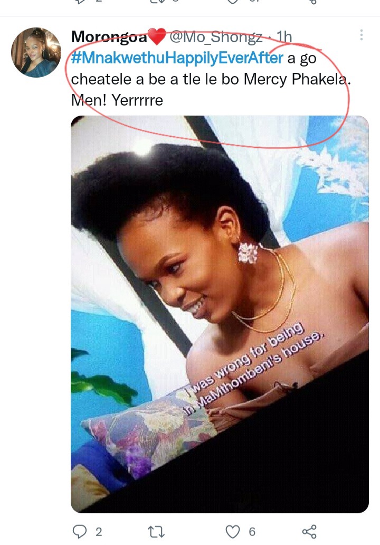Share Morongoa's tweet using the share icon
Image resolution: width=380 pixels, height=545 pixels.
[309, 531]
